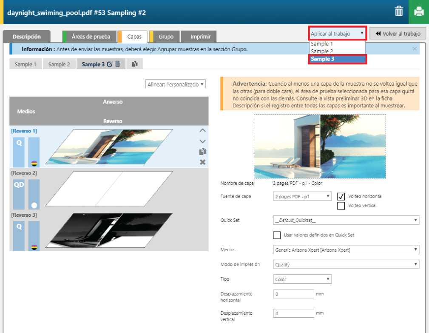Move Reverso 1 layer down with chevron
Viewport: 429px width, 333px height.
202,141
